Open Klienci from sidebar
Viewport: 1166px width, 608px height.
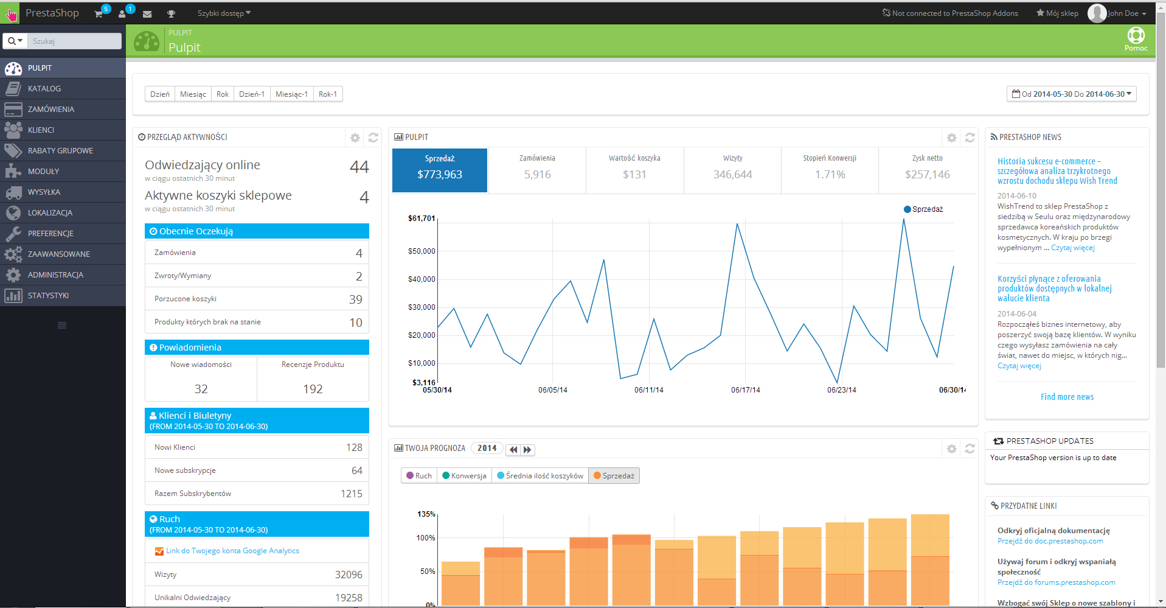(63, 130)
